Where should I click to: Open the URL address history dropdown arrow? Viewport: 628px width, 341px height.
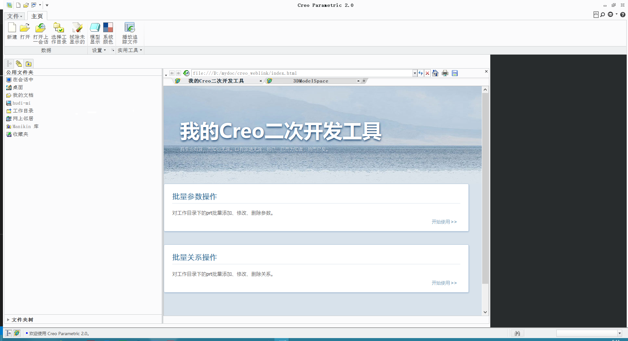point(415,73)
